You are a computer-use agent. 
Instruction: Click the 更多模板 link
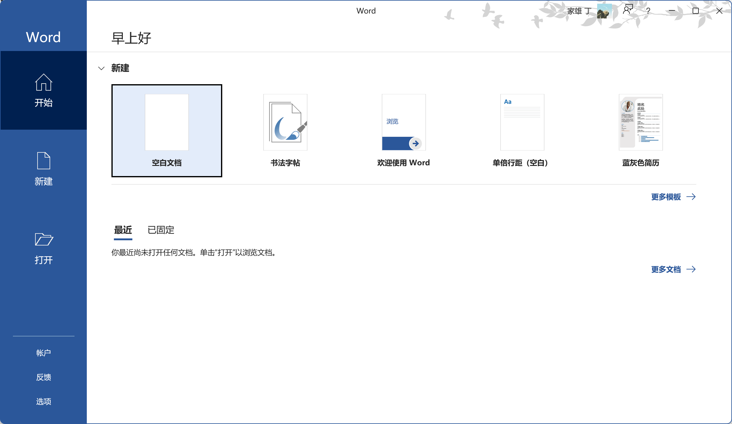point(674,197)
